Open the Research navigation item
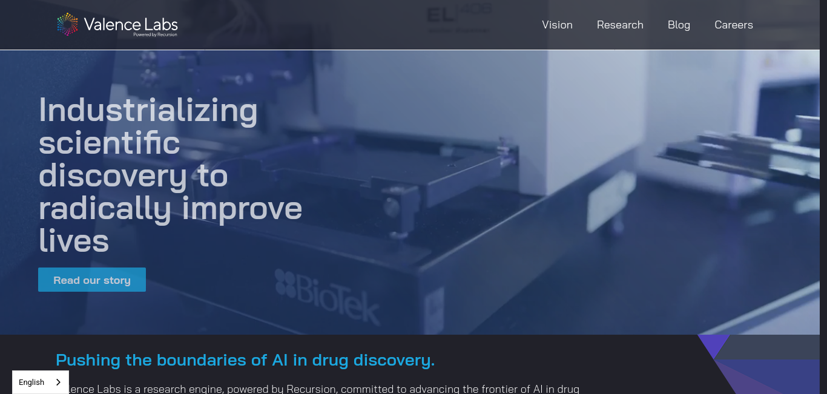827x394 pixels. [620, 25]
